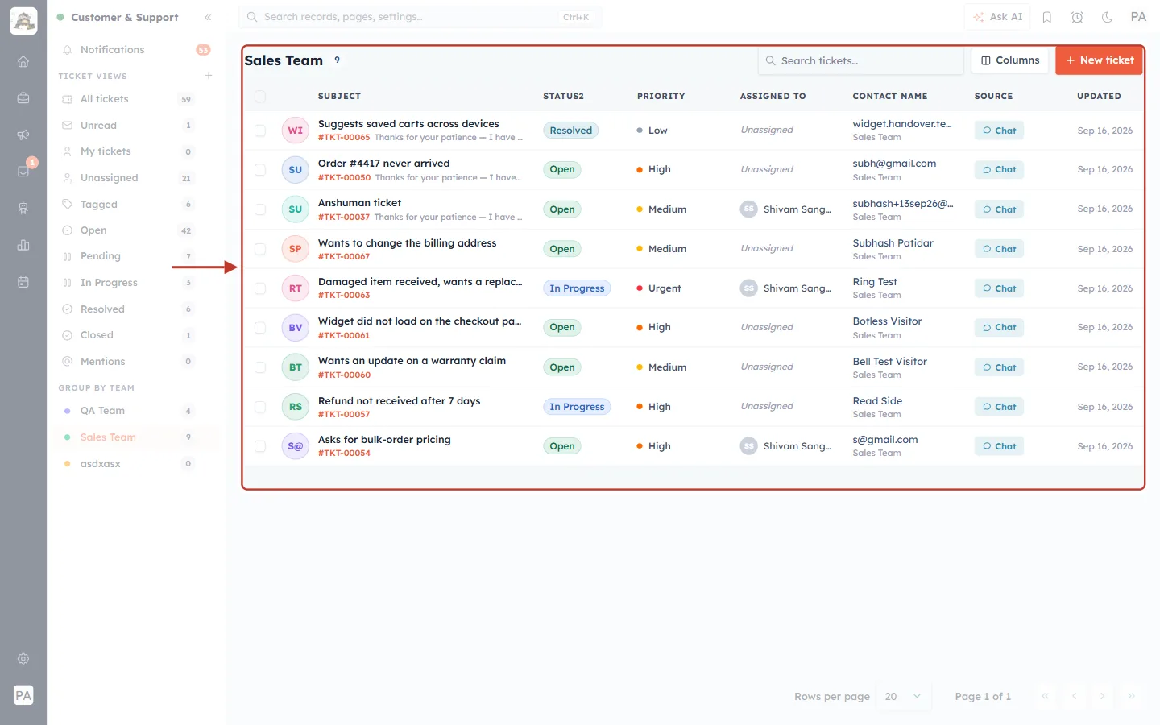
Task: Open the rows per page dropdown
Action: [902, 697]
